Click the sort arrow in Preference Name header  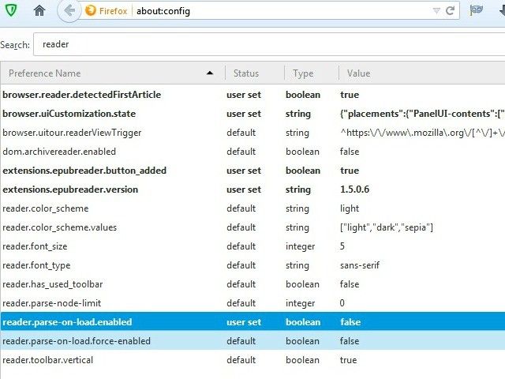click(x=210, y=73)
